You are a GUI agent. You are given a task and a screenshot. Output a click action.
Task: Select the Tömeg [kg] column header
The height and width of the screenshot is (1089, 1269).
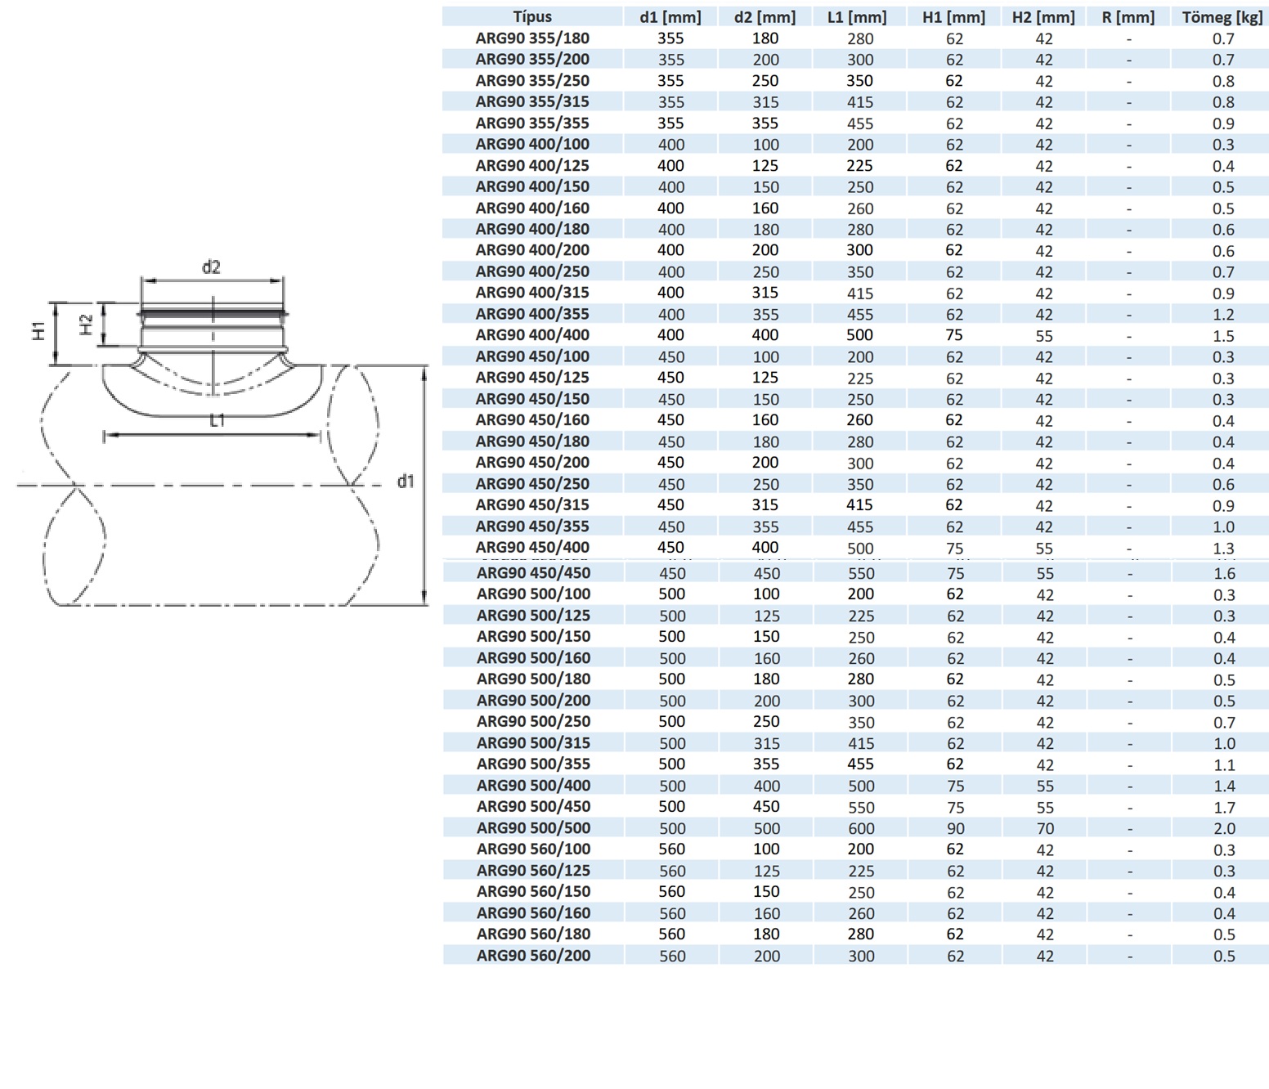[1222, 17]
